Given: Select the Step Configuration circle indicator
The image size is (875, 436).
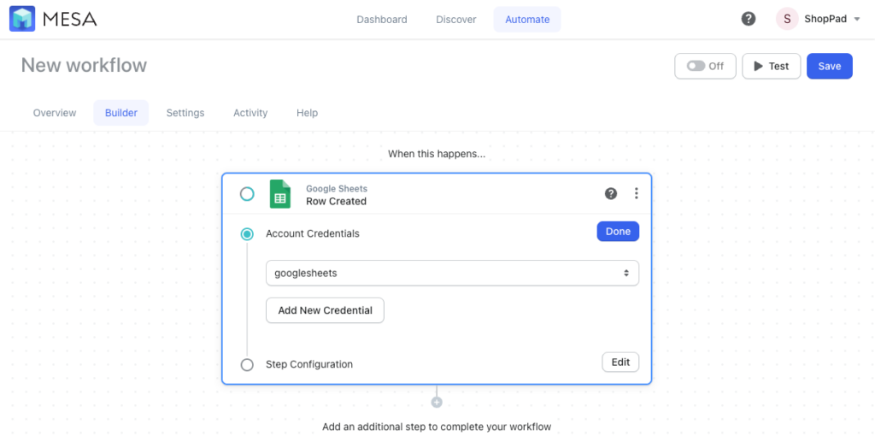Looking at the screenshot, I should (x=247, y=364).
